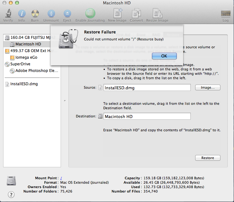This screenshot has height=202, width=234.
Task: Click the document icon beside Source field
Action: (100, 87)
